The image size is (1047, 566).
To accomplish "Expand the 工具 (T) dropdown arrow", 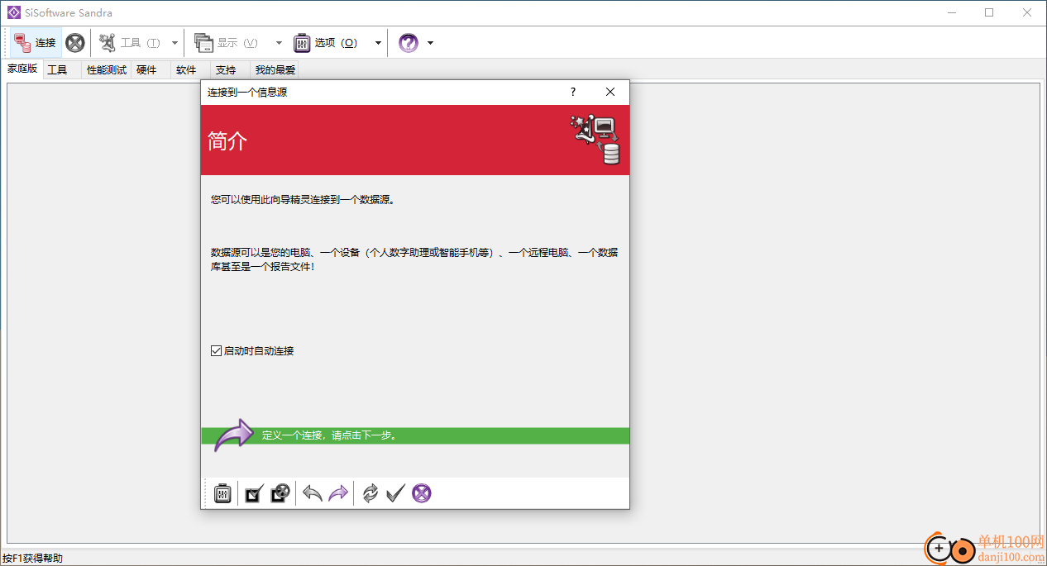I will [174, 43].
